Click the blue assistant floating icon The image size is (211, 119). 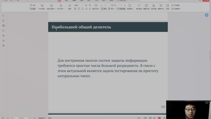tap(207, 15)
